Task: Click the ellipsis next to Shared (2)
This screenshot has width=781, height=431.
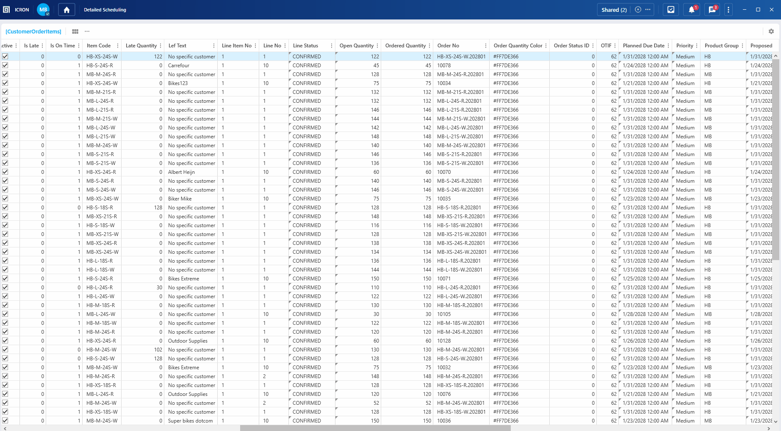Action: click(x=648, y=10)
